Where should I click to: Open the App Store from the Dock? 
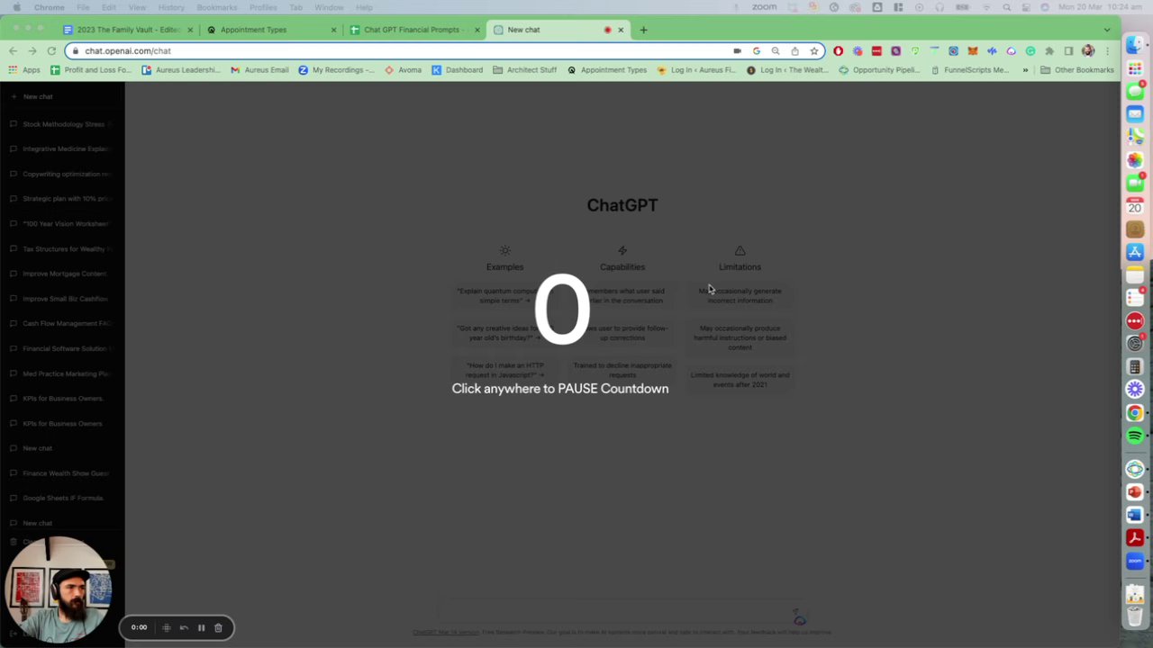point(1135,252)
